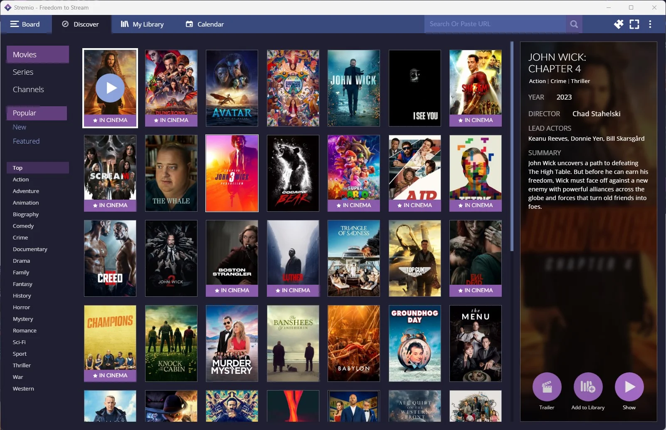Viewport: 666px width, 430px height.
Task: Select the Dungeons & Dragons poster
Action: pos(171,88)
